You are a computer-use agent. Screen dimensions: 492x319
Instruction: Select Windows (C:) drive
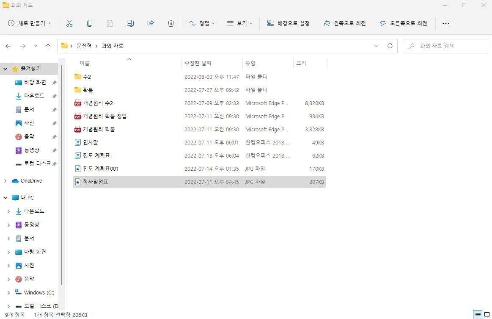click(x=39, y=293)
